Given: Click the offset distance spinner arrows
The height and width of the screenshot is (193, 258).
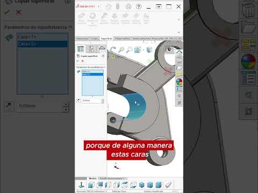Looking at the screenshot, I should (x=102, y=101).
